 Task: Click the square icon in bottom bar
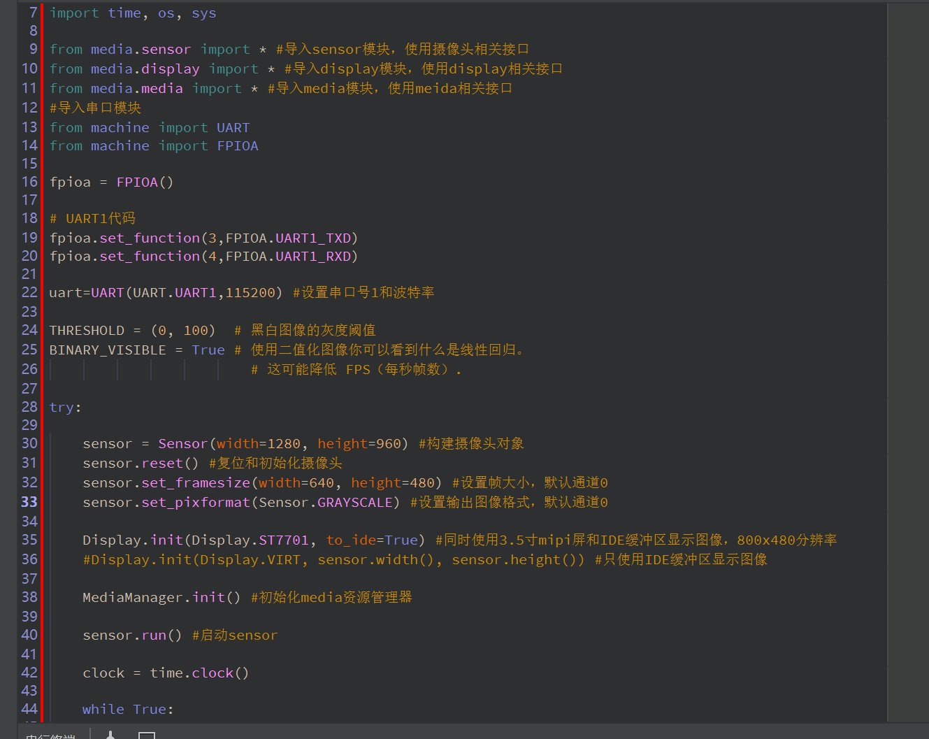(147, 736)
